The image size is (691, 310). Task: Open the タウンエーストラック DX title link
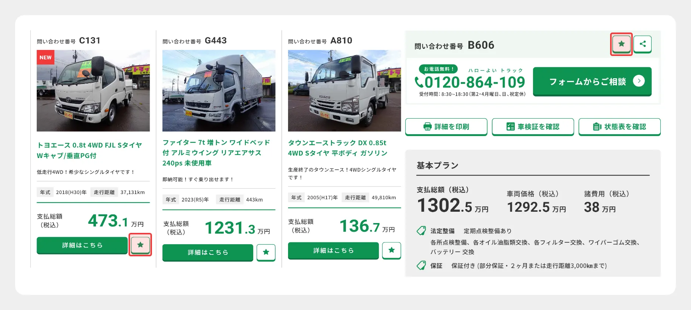[x=338, y=148]
